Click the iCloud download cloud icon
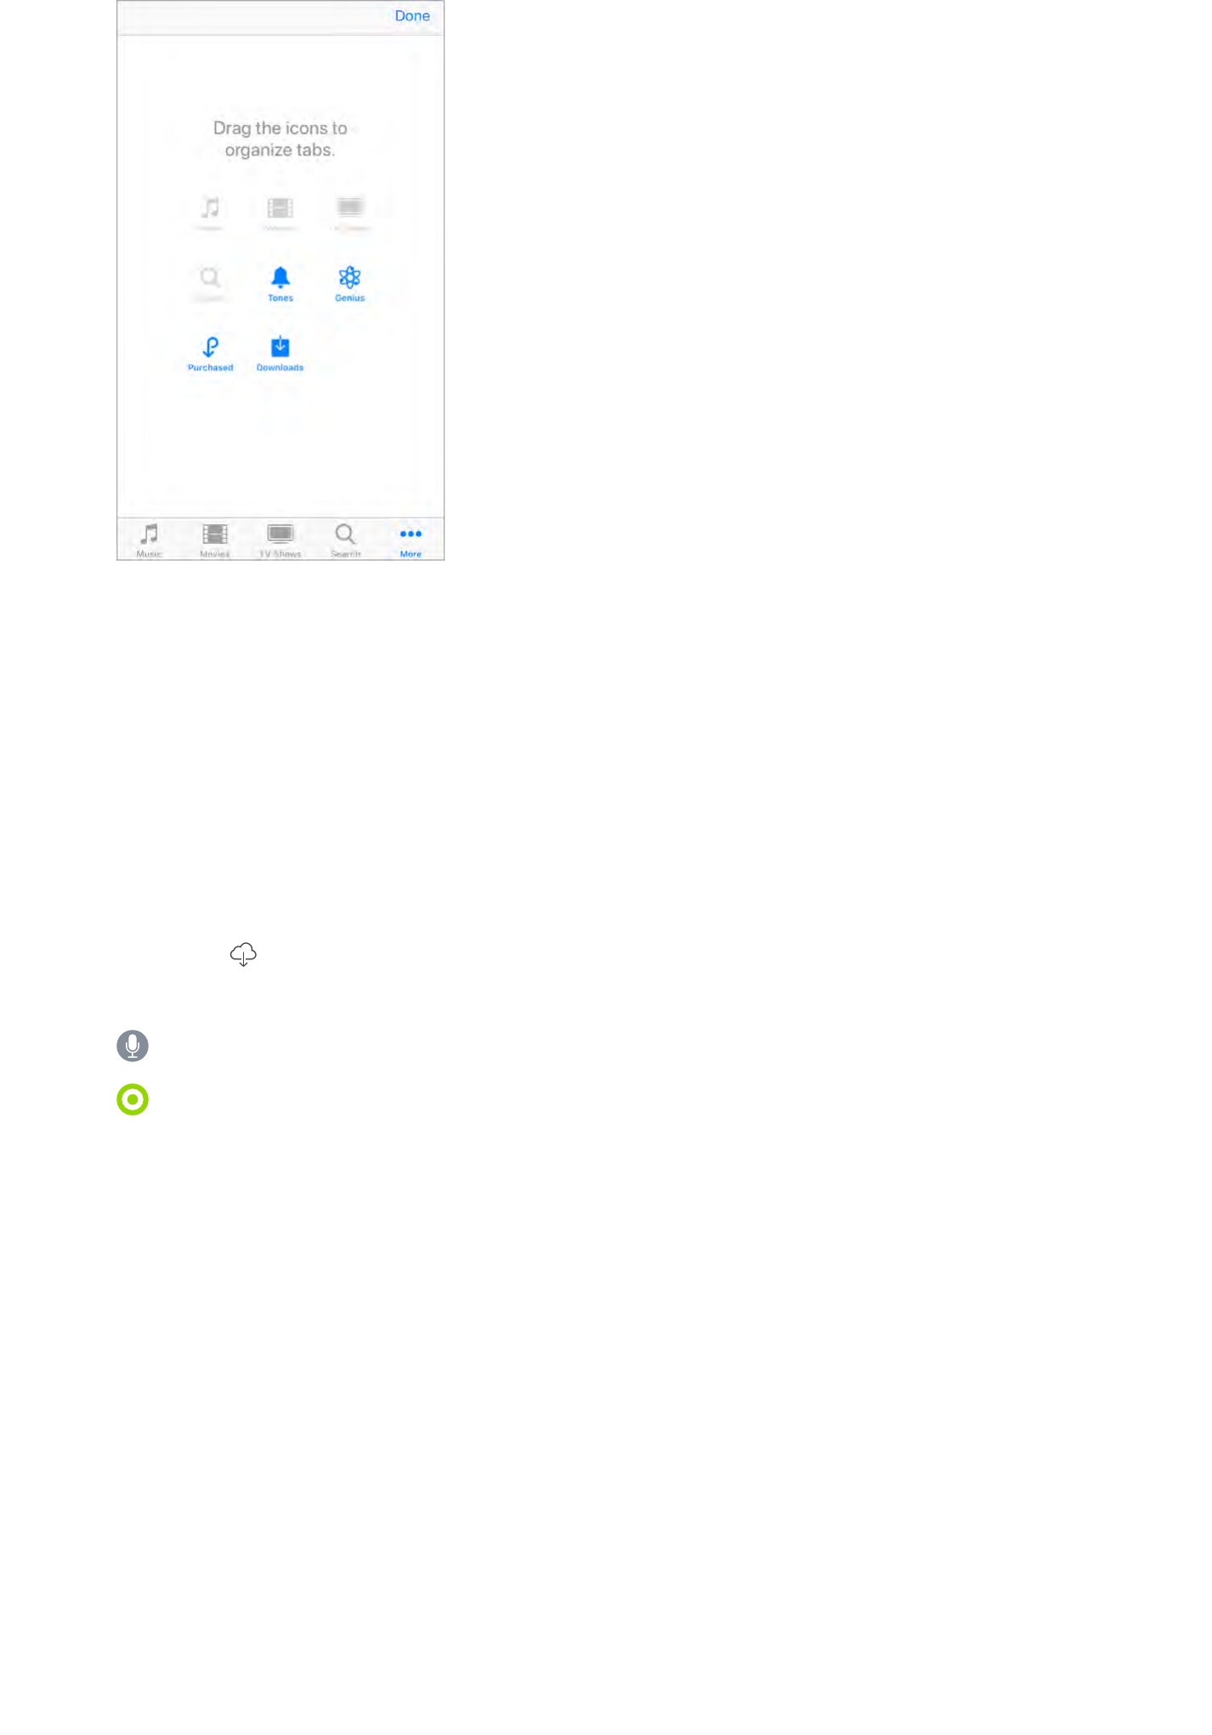The image size is (1212, 1735). (x=243, y=954)
